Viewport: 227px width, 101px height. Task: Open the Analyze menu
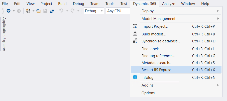tap(169, 4)
